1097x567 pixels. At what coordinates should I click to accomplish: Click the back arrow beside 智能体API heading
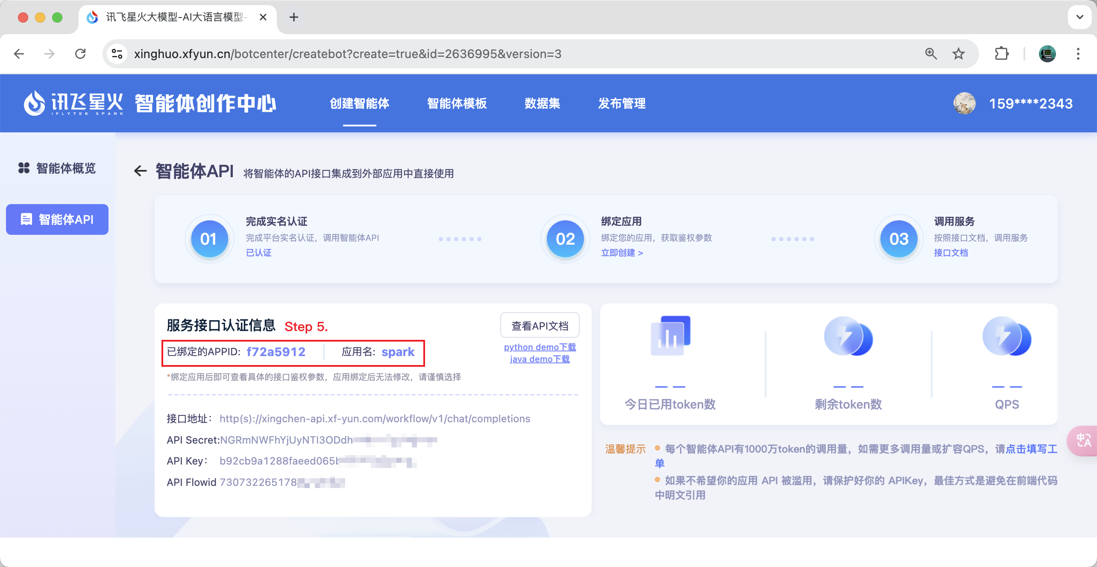(140, 171)
